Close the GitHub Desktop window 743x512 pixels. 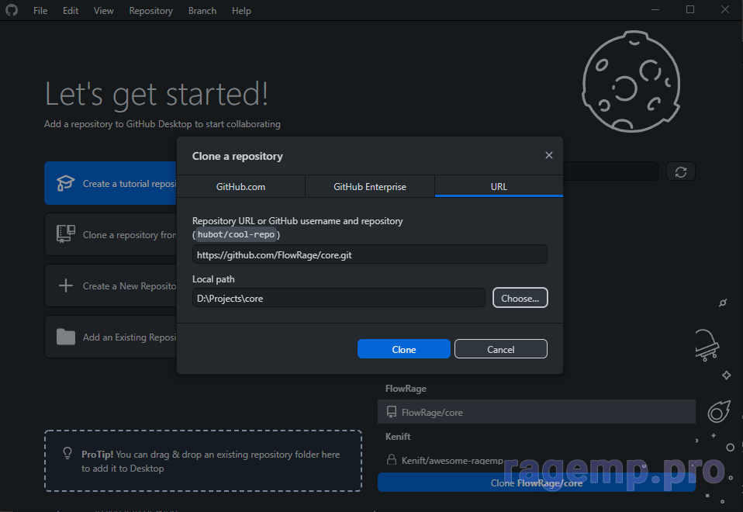pos(725,10)
